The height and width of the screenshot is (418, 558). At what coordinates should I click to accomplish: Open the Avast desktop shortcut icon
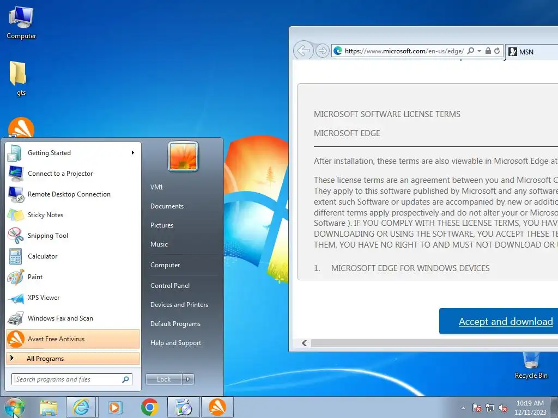[21, 128]
